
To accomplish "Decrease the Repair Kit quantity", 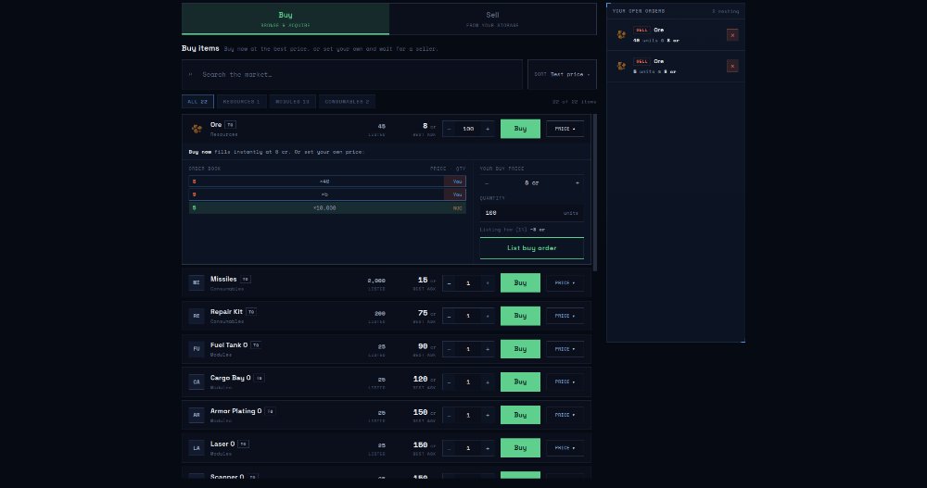I will click(450, 316).
